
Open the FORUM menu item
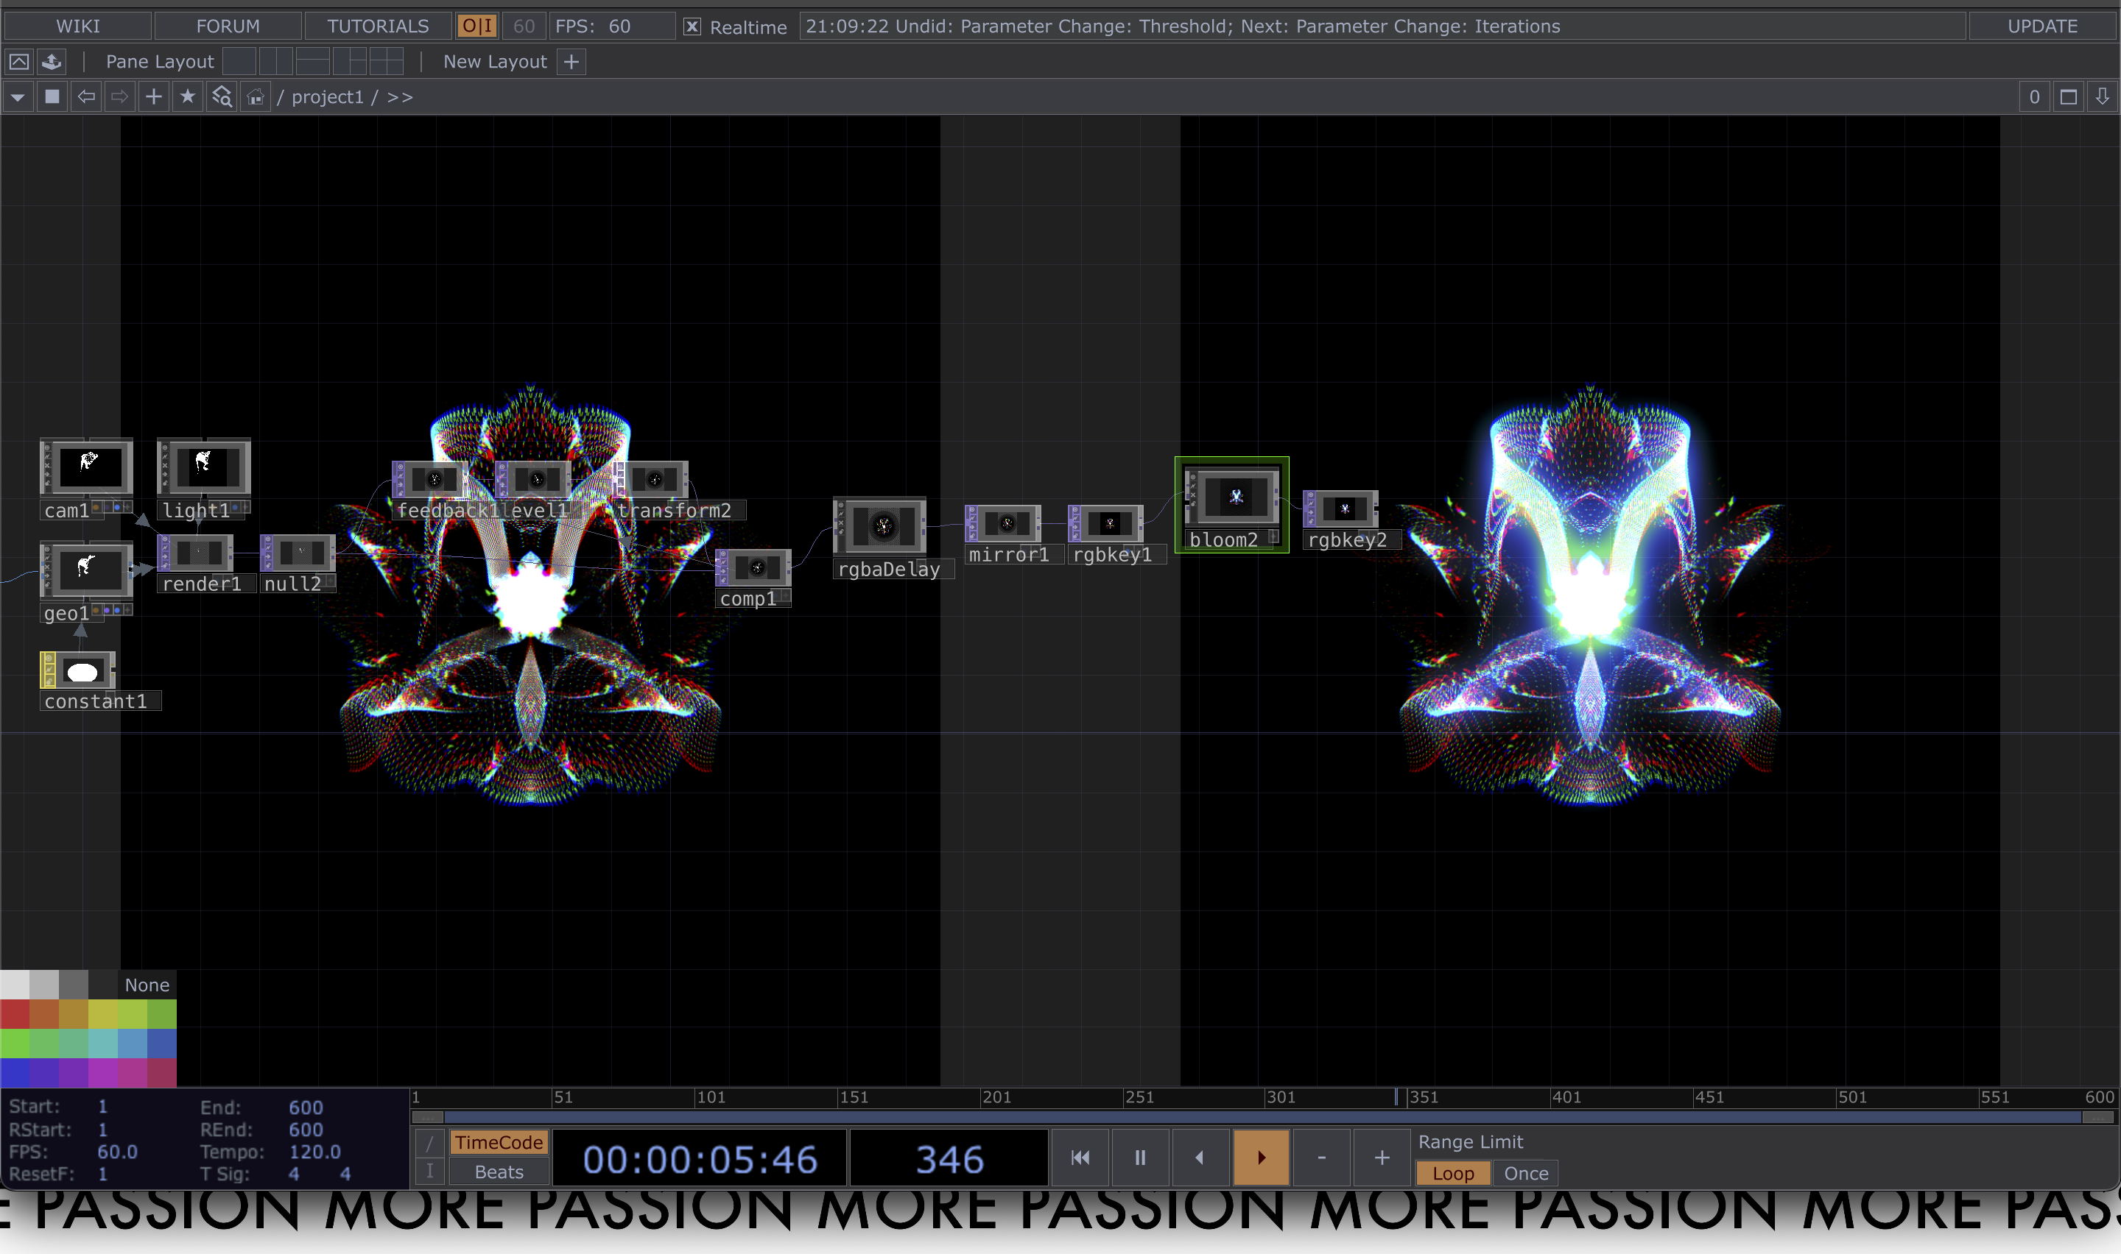[x=227, y=26]
